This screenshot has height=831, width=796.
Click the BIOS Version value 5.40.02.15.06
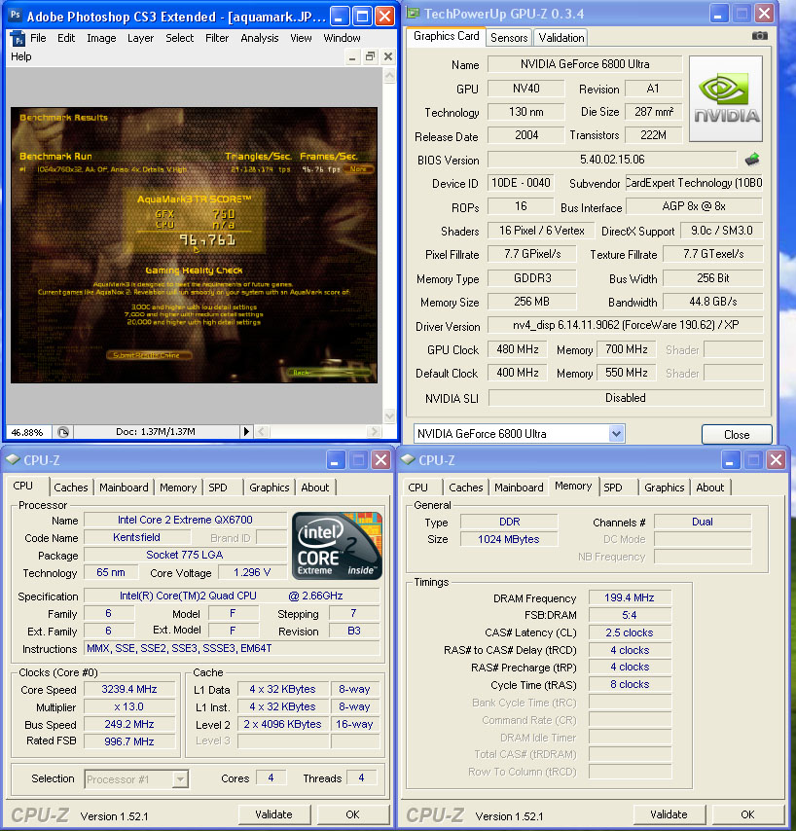(612, 159)
